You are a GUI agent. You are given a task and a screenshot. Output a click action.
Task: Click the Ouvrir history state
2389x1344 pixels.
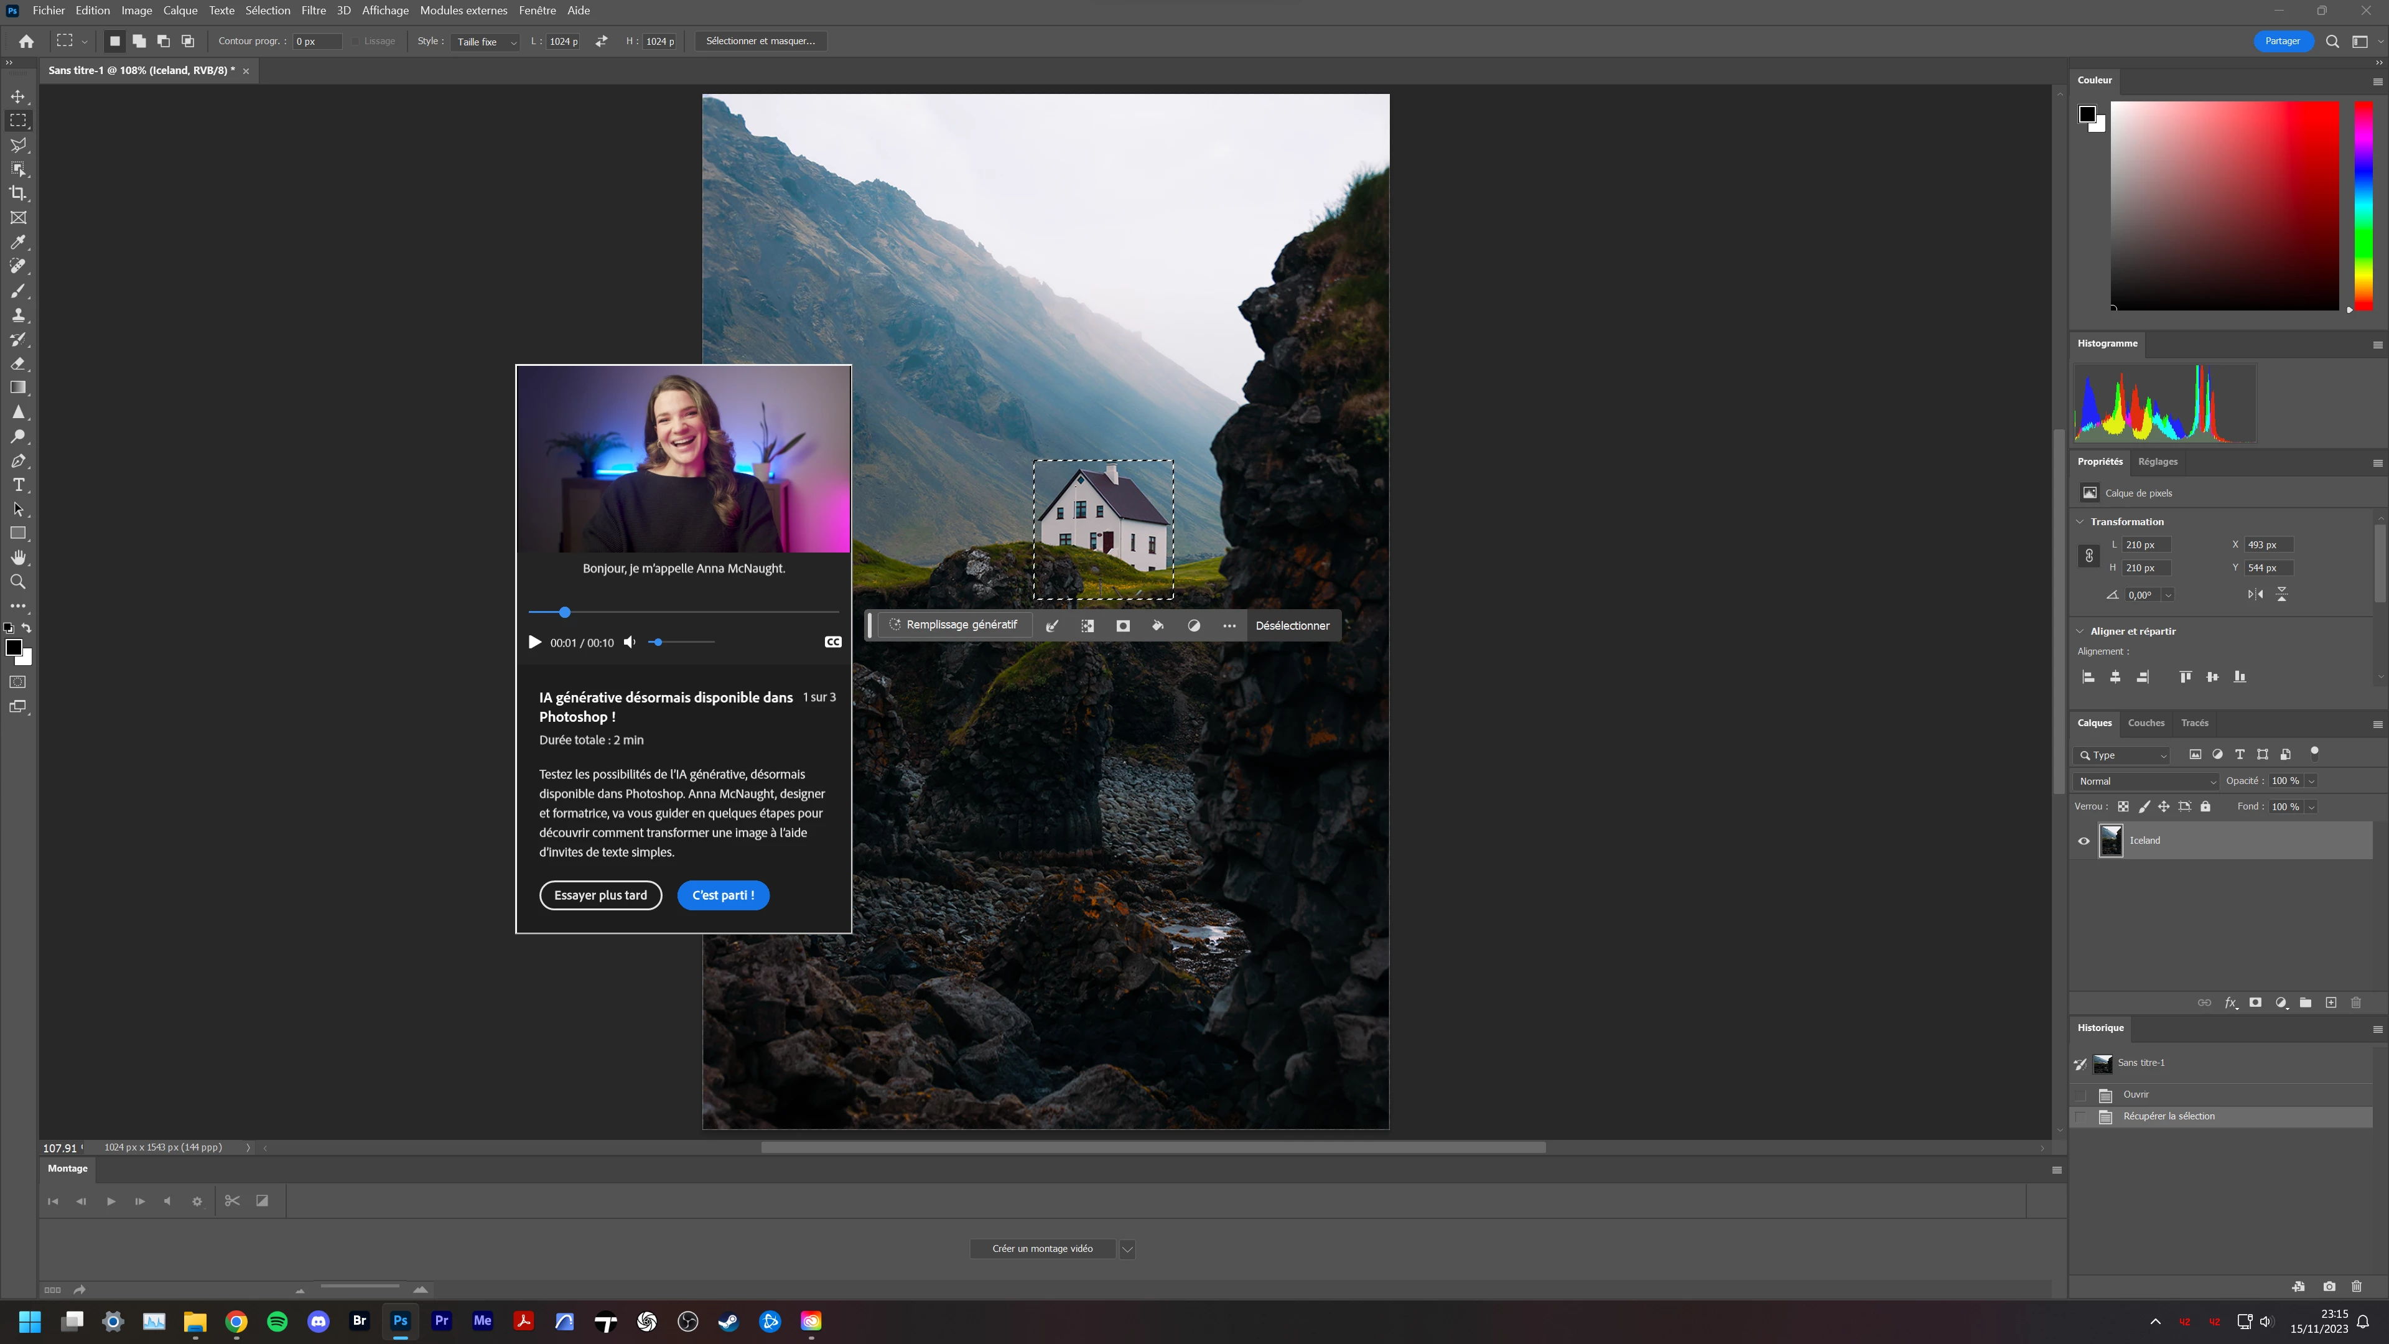pos(2136,1094)
